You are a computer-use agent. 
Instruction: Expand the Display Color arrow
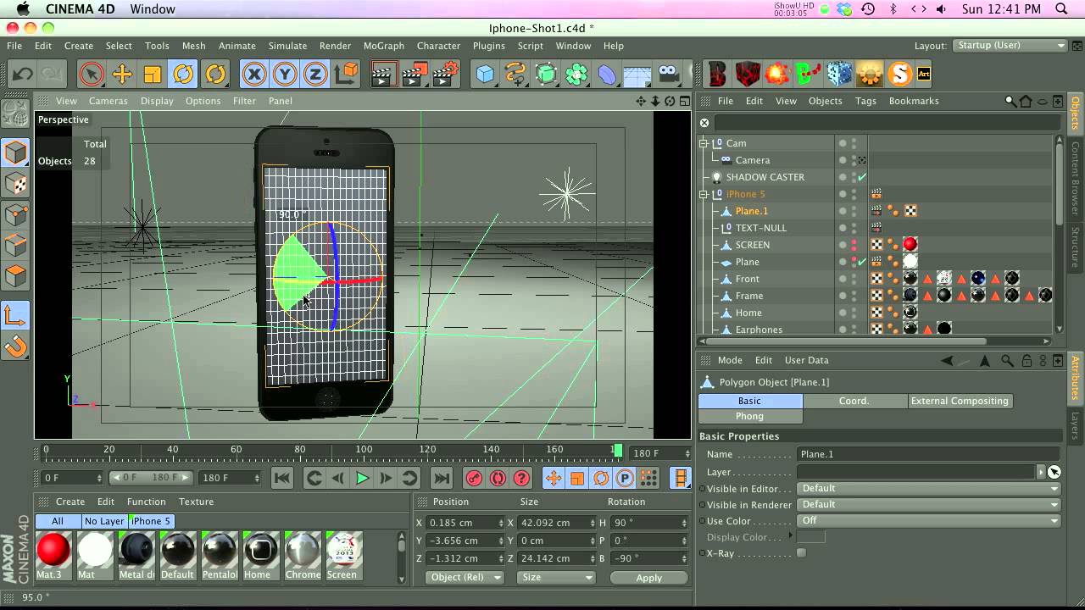pyautogui.click(x=790, y=536)
